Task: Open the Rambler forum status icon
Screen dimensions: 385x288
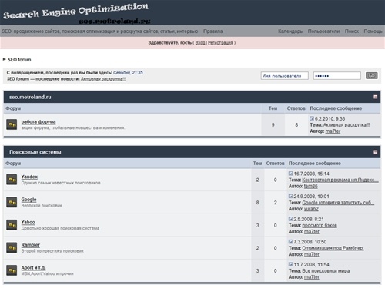Action: coord(12,247)
